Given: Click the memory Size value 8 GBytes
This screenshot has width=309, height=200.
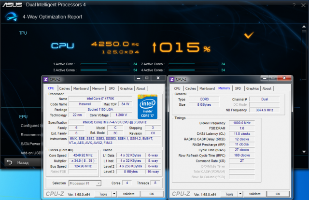Looking at the screenshot, I should click(204, 104).
